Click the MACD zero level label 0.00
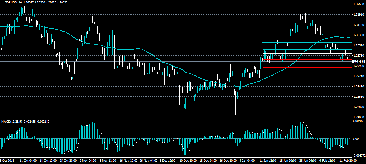The image size is (366, 164). pyautogui.click(x=356, y=139)
